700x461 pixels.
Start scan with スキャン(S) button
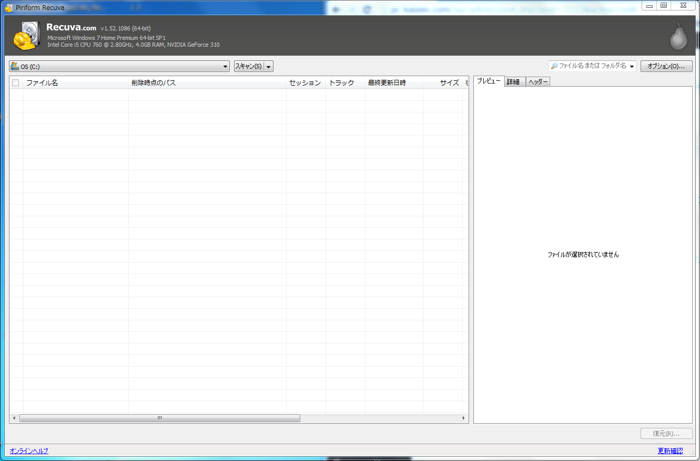(x=249, y=66)
